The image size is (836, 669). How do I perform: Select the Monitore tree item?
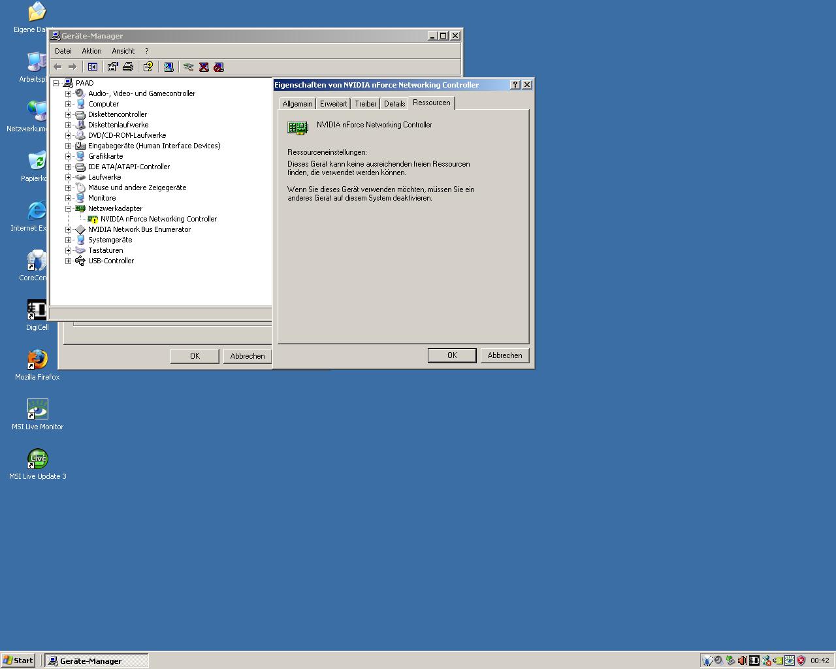click(102, 198)
